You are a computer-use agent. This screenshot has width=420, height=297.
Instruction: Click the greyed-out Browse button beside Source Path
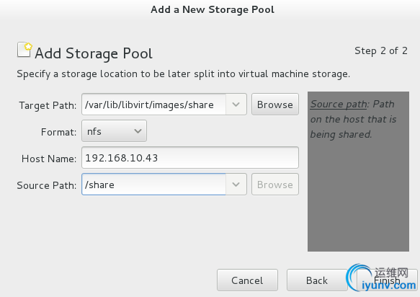[x=275, y=185]
